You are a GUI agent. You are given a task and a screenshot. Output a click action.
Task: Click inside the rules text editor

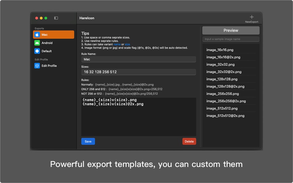coord(138,117)
